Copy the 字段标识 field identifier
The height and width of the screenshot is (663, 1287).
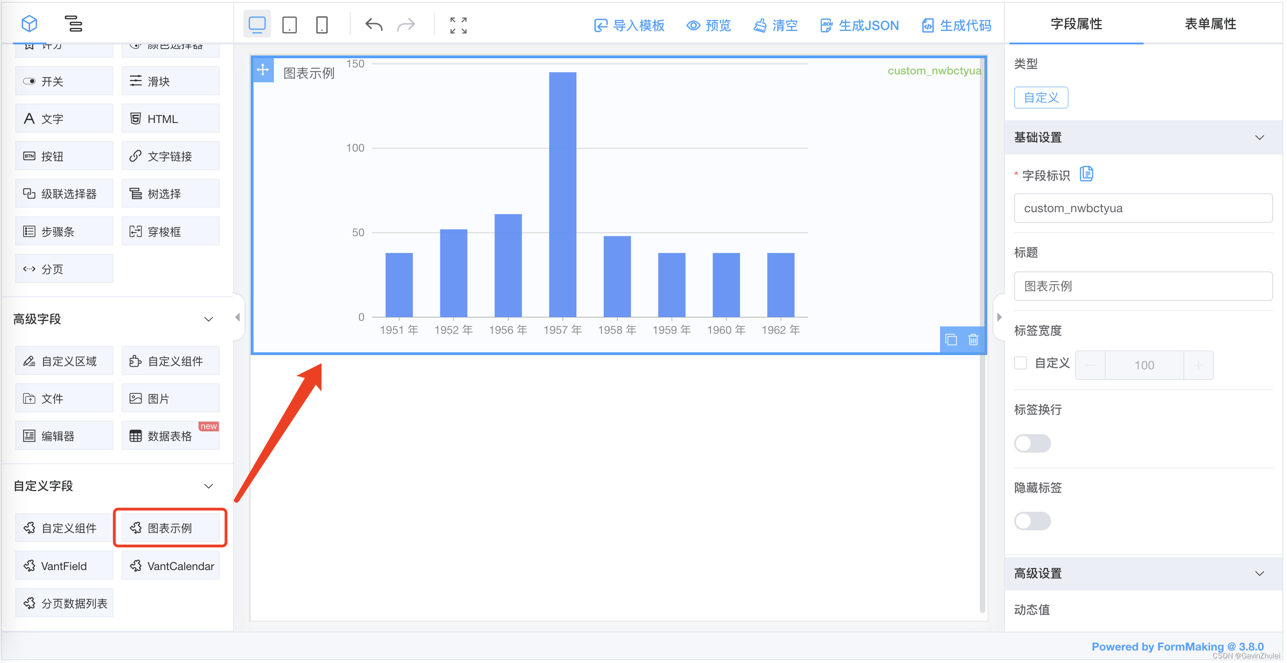pos(1087,174)
